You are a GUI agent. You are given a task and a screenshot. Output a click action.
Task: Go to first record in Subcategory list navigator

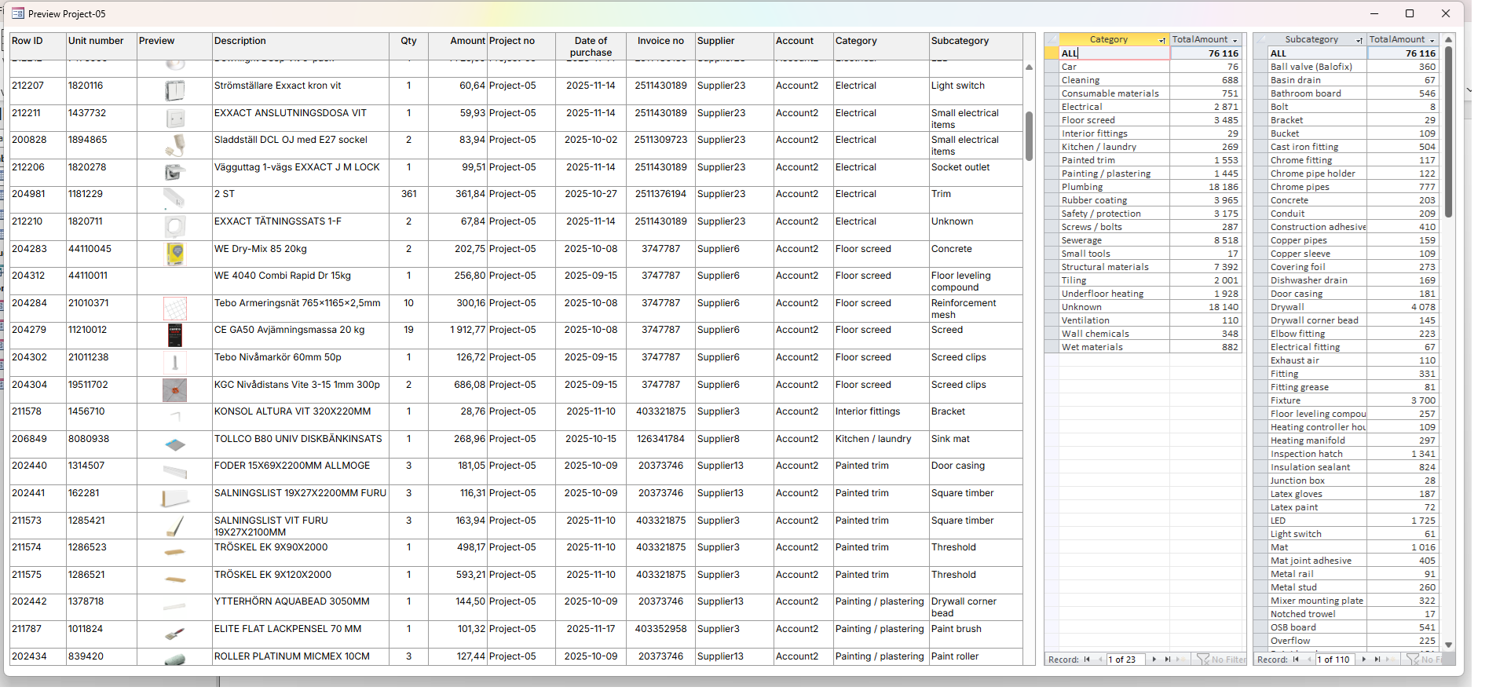coord(1297,660)
